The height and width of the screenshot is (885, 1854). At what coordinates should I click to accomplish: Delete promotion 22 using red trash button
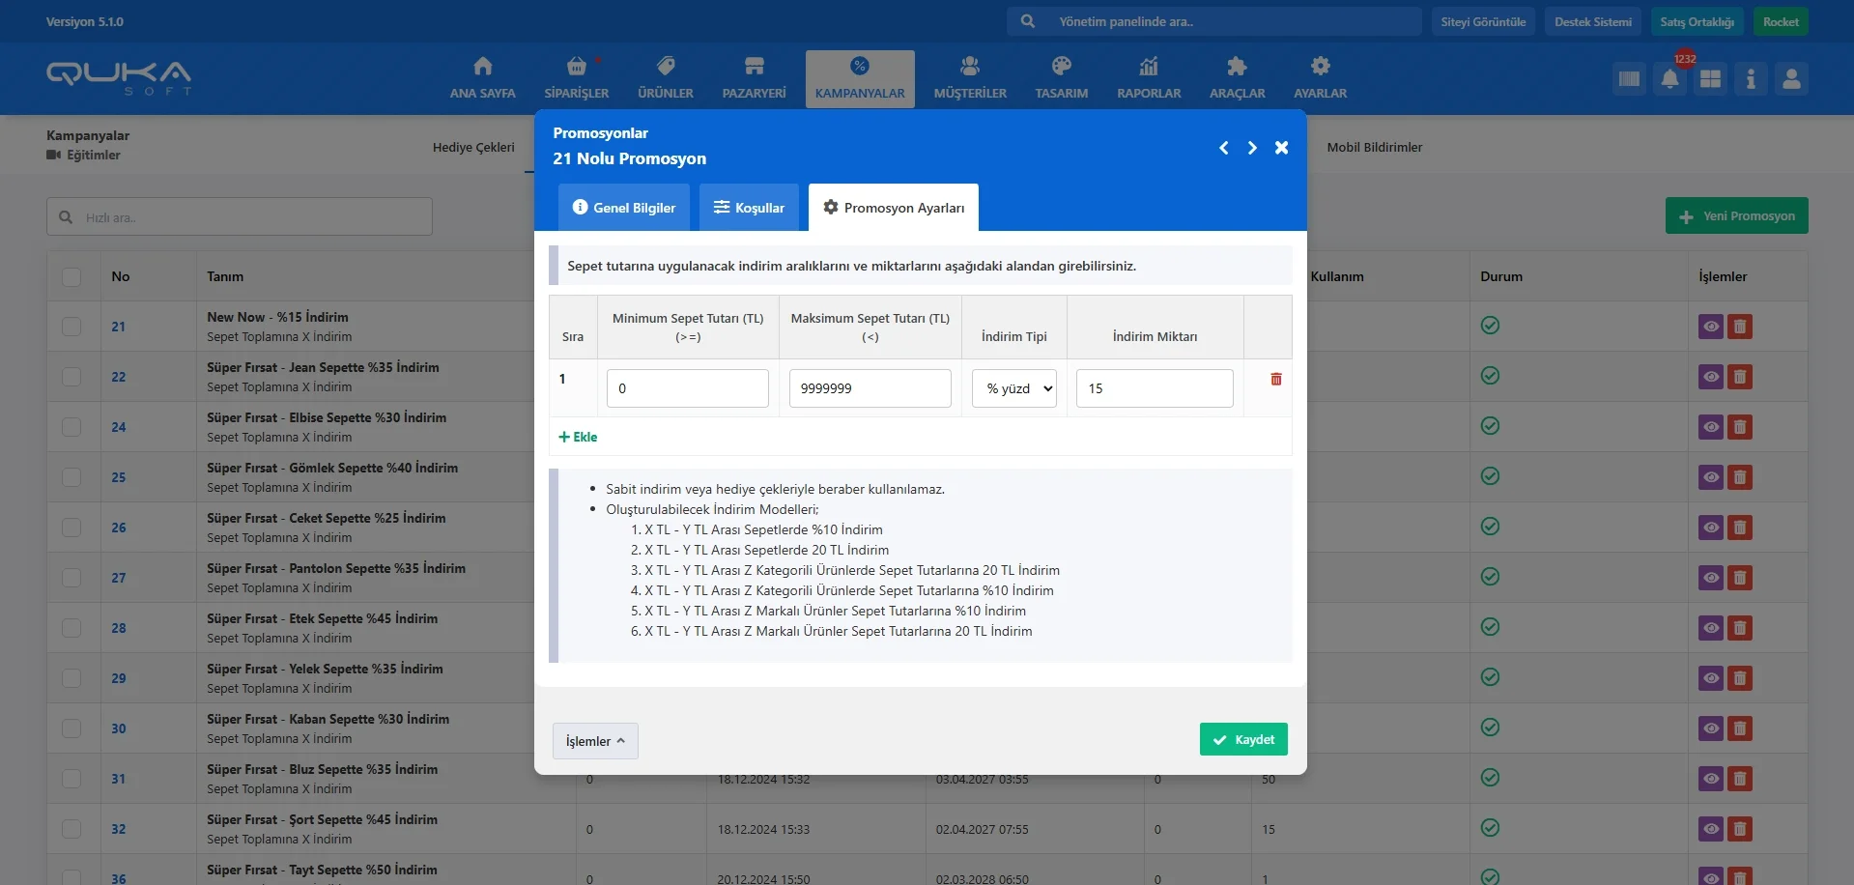pos(1740,377)
